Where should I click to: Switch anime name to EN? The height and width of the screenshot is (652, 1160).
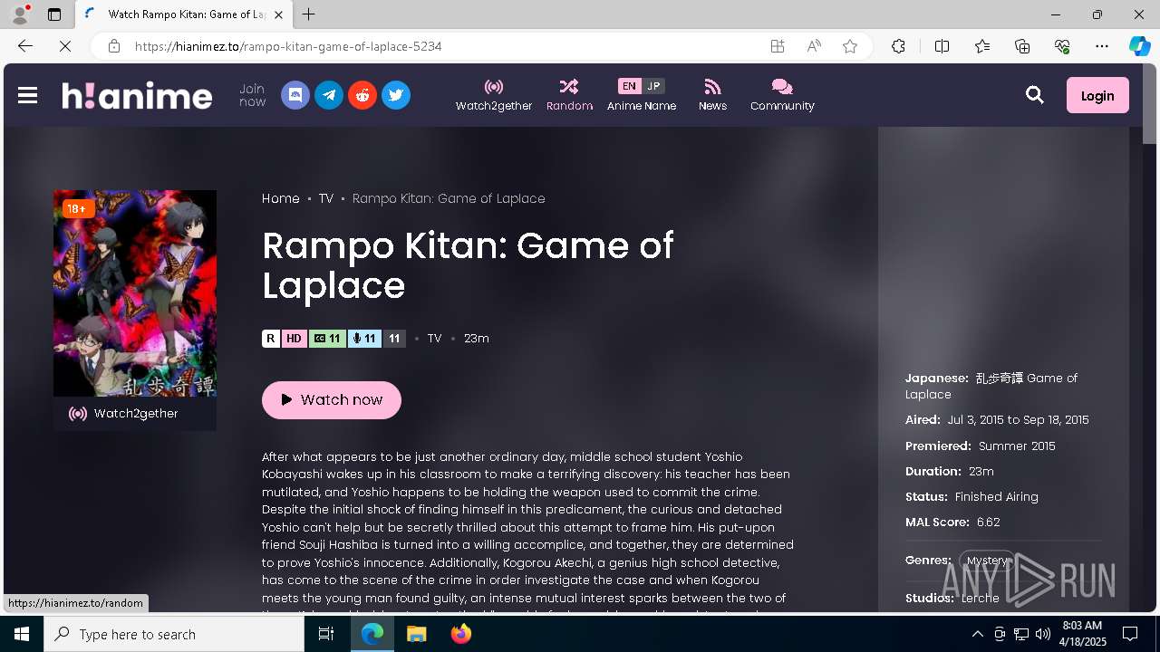(629, 86)
